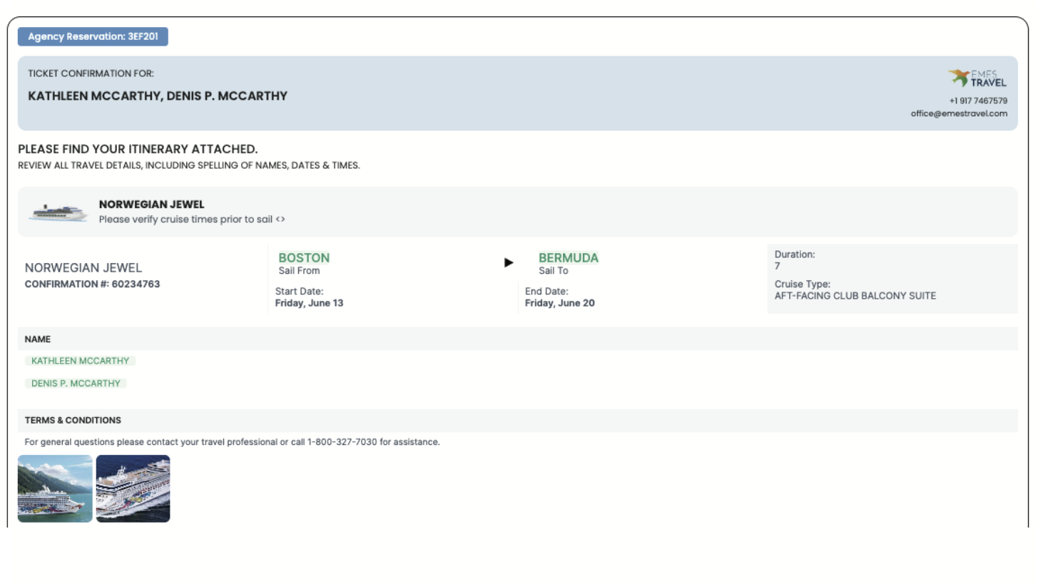Click the end date Friday, June 20
This screenshot has width=1043, height=586.
pyautogui.click(x=560, y=303)
